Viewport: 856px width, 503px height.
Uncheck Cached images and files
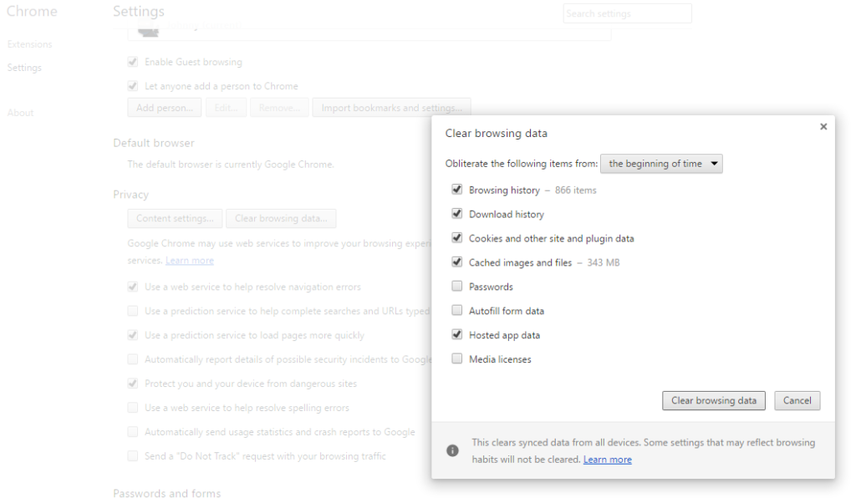456,262
